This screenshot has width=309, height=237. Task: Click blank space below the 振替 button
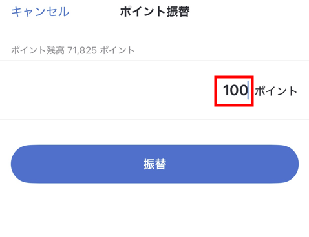154,211
